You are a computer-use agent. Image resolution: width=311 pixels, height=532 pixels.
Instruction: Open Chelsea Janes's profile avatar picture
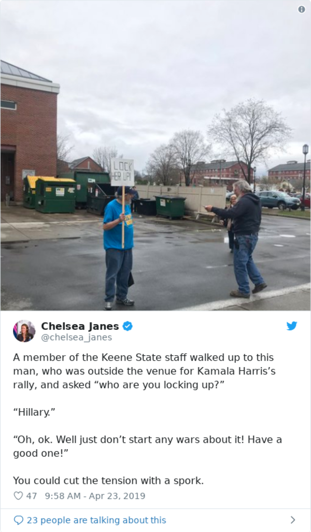point(24,331)
